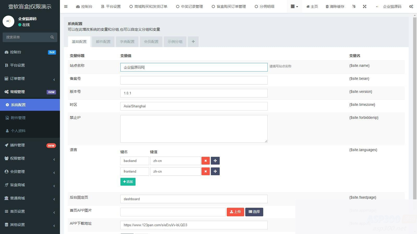
Task: Click the search icon in the sidebar menu search
Action: click(52, 37)
